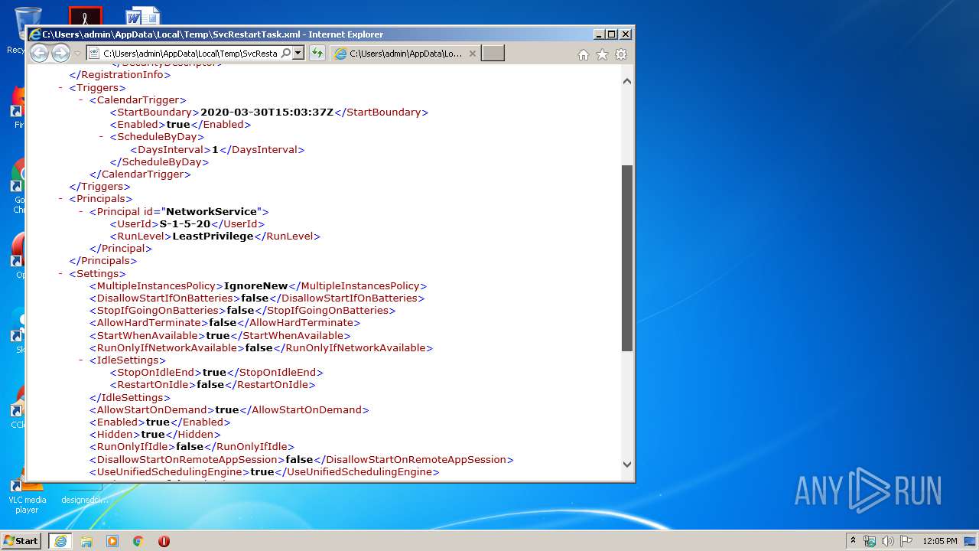Click the network tray icon
Image resolution: width=979 pixels, height=551 pixels.
pyautogui.click(x=870, y=541)
